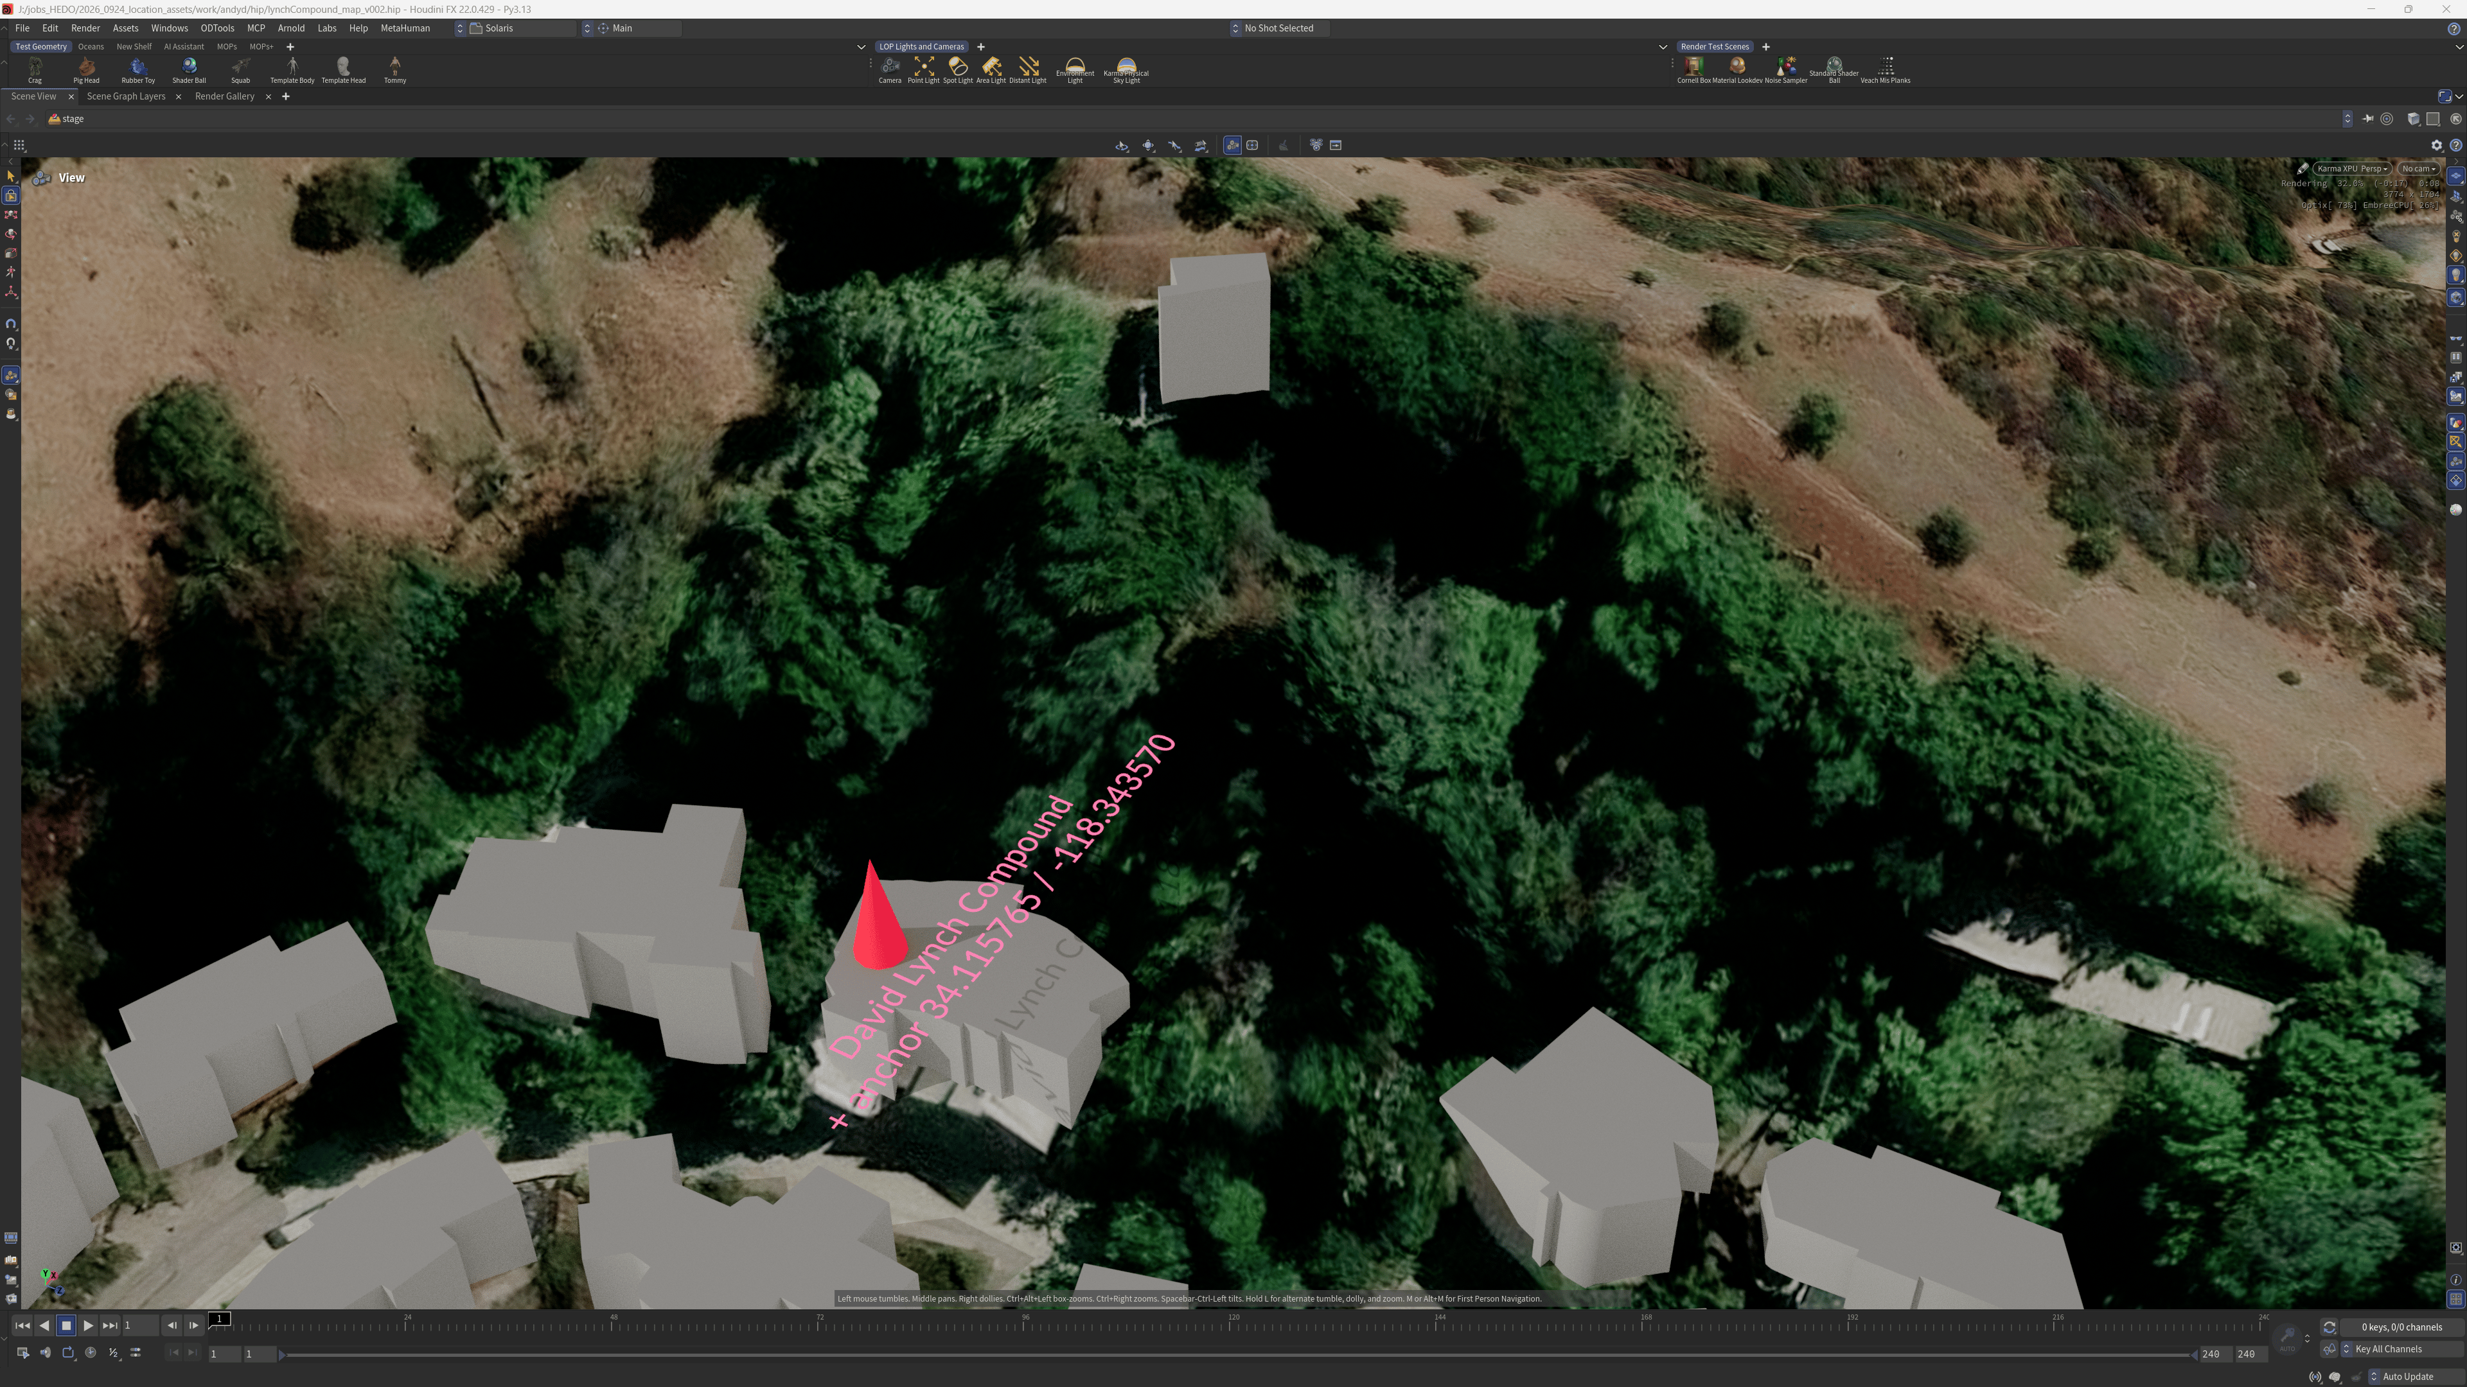Open Main radial menu dropdown
The height and width of the screenshot is (1387, 2467).
[631, 28]
